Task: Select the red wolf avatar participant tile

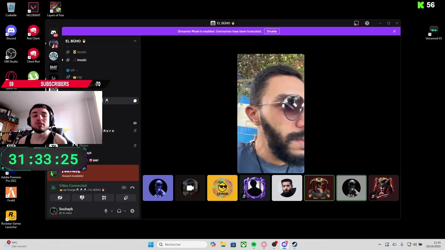Action: point(384,188)
